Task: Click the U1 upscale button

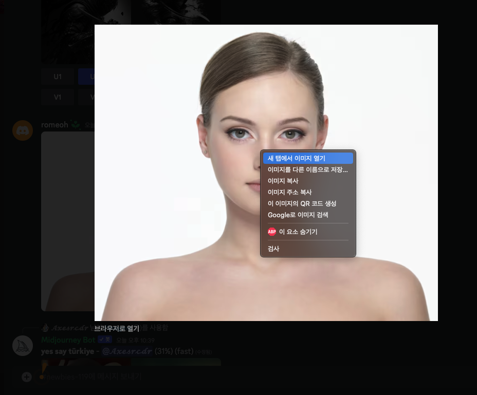Action: 58,77
